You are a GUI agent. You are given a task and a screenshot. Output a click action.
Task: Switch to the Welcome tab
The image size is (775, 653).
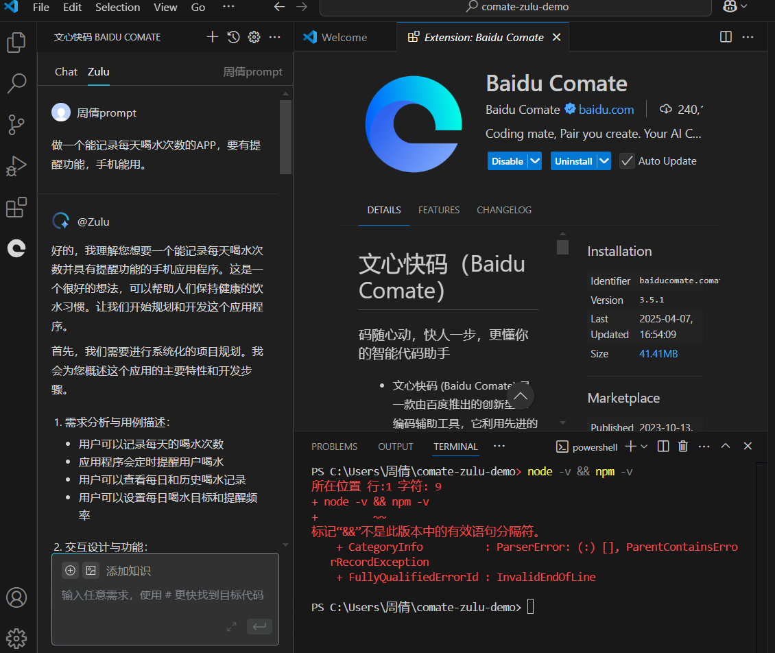[344, 37]
